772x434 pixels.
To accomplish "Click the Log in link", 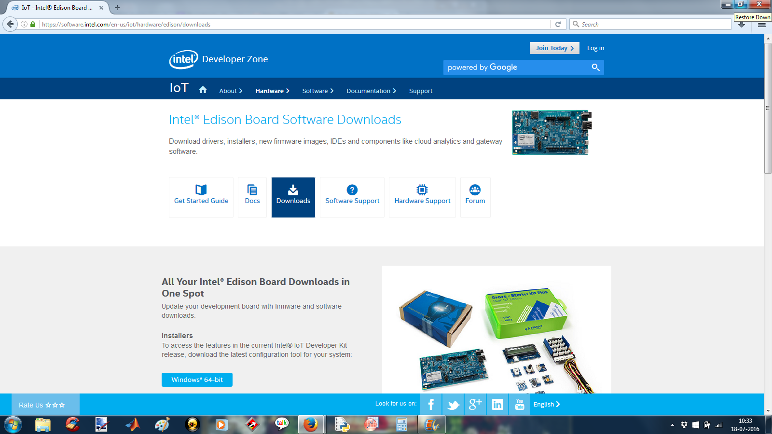I will 595,48.
